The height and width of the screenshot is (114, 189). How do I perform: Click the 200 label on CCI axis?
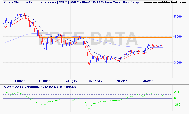(x=177, y=92)
